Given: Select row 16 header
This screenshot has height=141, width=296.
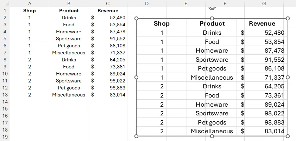Looking at the screenshot, I should [5, 116].
